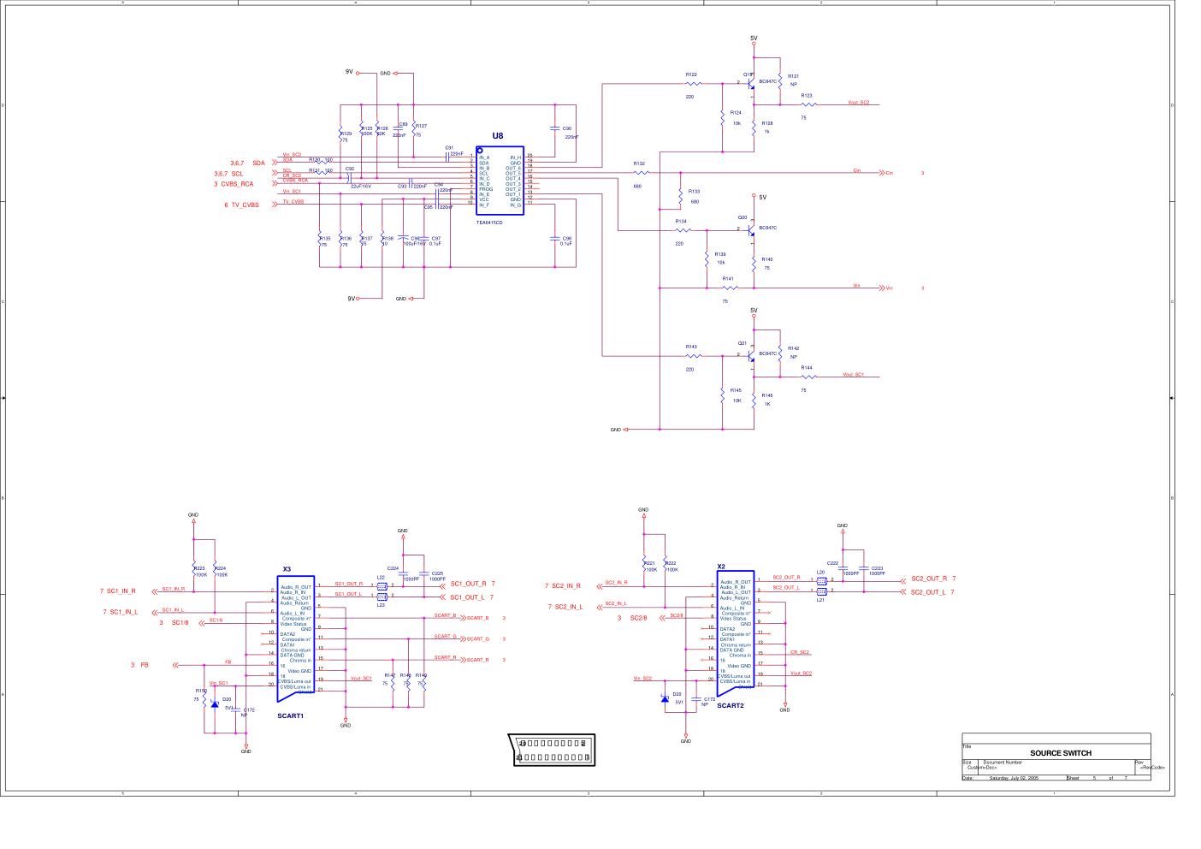
Task: Click ferrite bead L20 symbol
Action: coord(822,581)
